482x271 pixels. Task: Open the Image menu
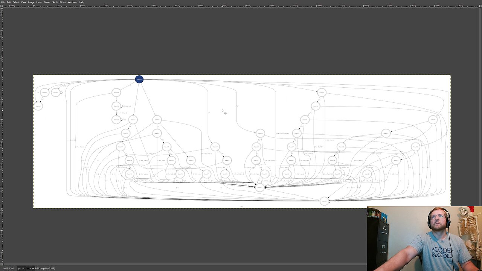tap(31, 2)
